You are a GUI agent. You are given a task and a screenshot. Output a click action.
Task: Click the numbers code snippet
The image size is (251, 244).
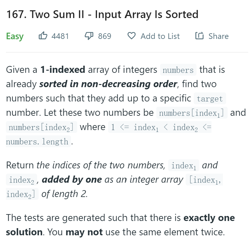coord(178,70)
